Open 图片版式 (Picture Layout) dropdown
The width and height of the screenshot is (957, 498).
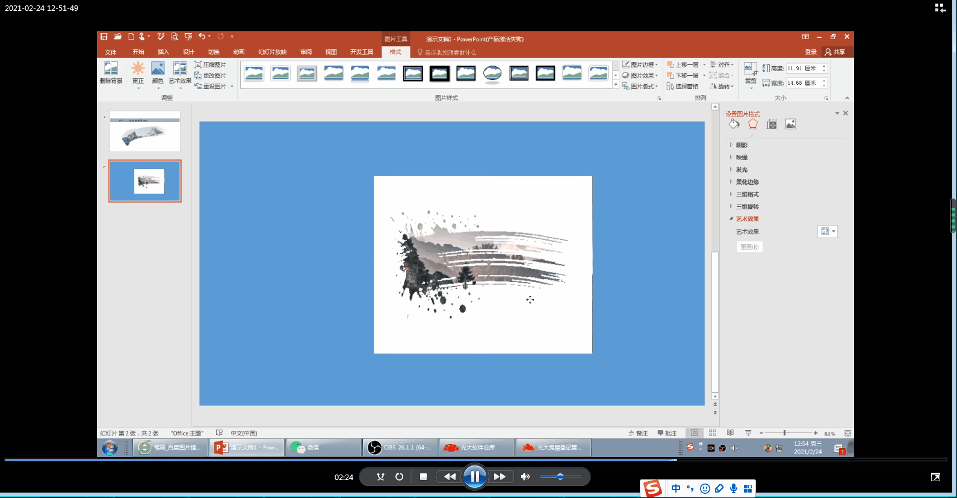[x=640, y=86]
